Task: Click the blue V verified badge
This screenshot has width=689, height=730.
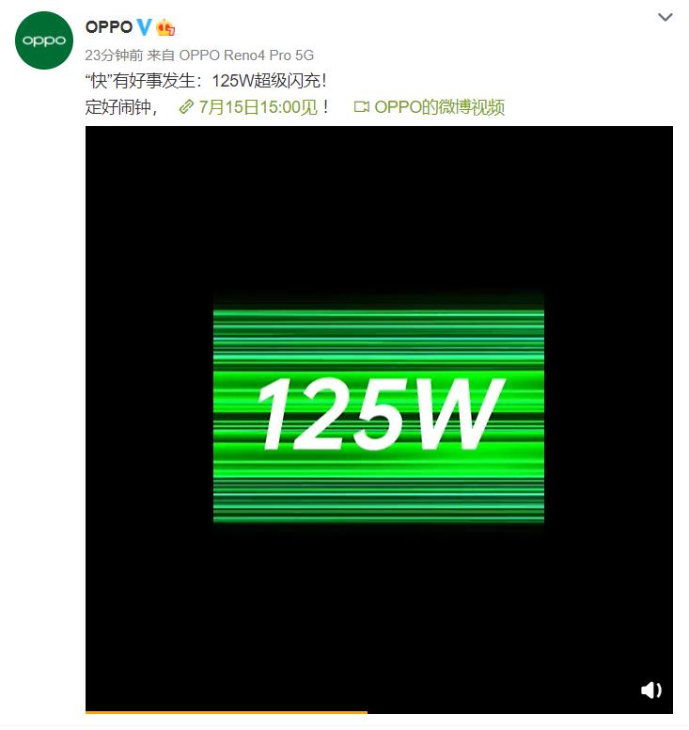Action: coord(144,27)
